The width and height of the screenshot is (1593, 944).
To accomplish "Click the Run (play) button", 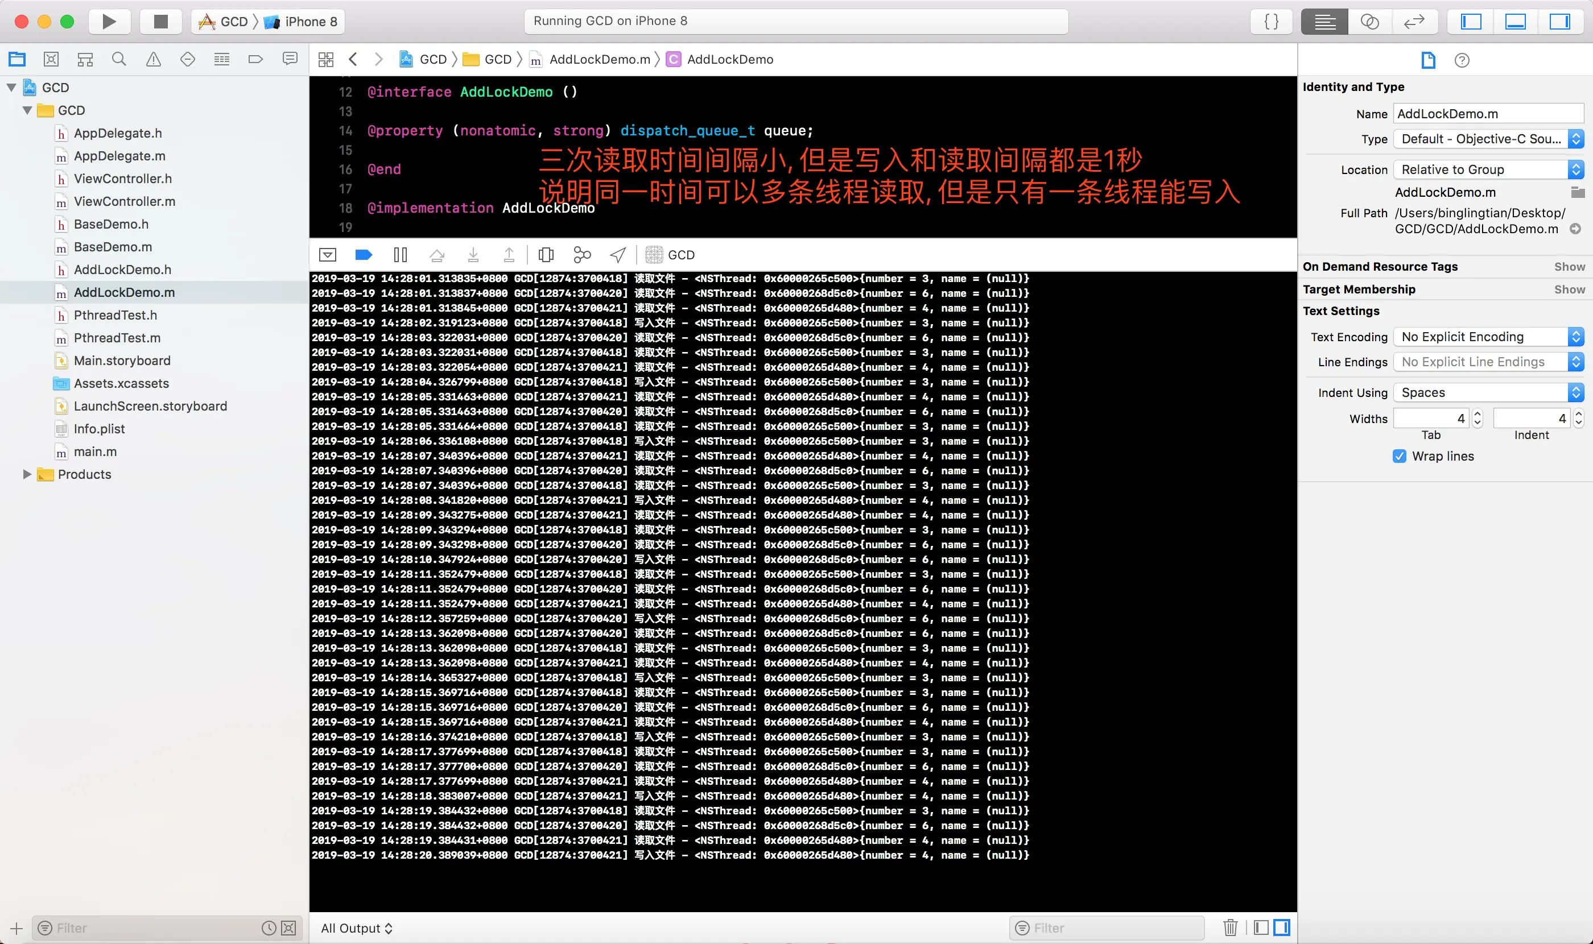I will [x=109, y=22].
